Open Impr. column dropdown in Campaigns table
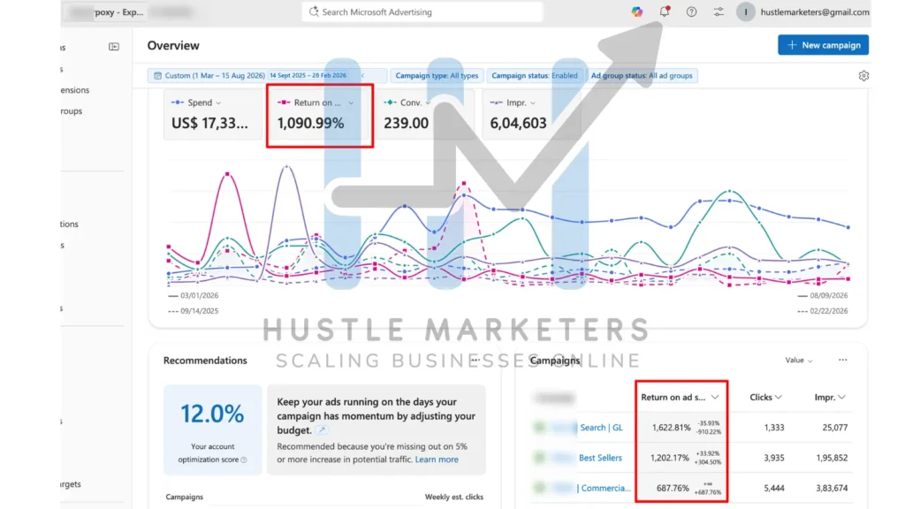Image resolution: width=905 pixels, height=509 pixels. 841,397
